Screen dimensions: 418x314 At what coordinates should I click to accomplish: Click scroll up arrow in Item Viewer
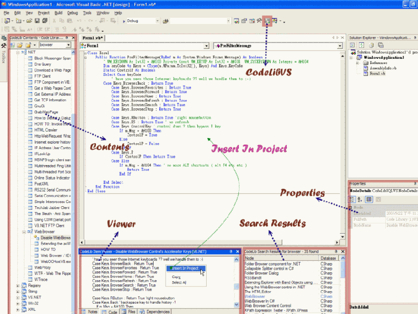(x=236, y=259)
